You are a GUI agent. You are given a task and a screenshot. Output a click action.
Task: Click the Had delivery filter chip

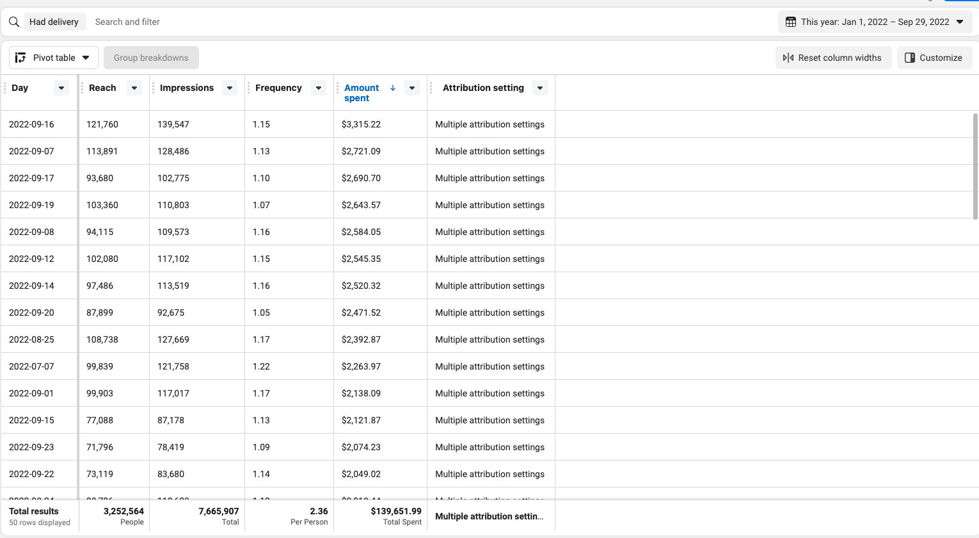coord(54,22)
